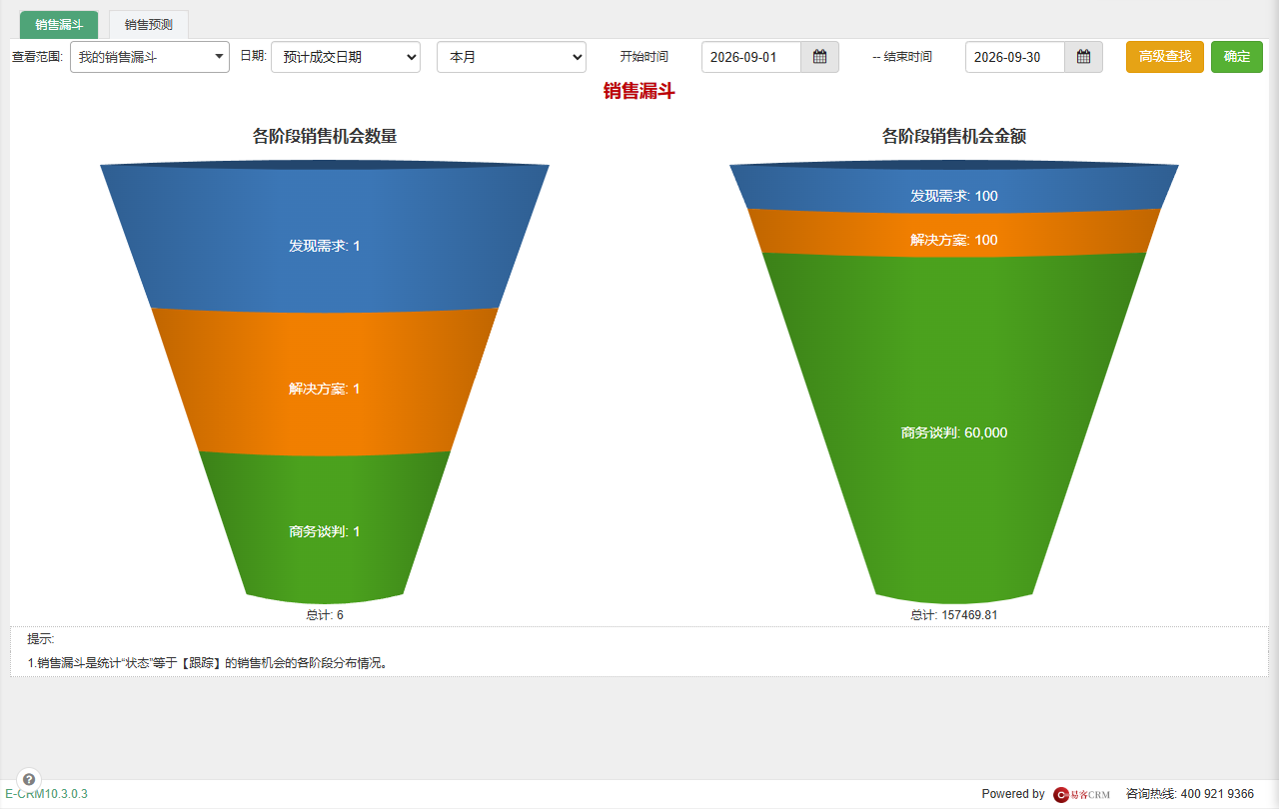
Task: Switch to the 销售预测 tab
Action: pos(149,25)
